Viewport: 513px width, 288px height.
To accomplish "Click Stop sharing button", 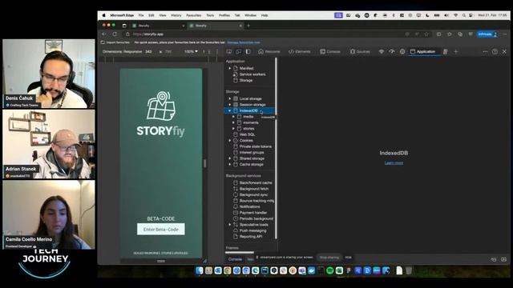I will coord(329,258).
